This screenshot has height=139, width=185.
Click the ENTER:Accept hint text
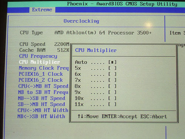[x=120, y=116]
